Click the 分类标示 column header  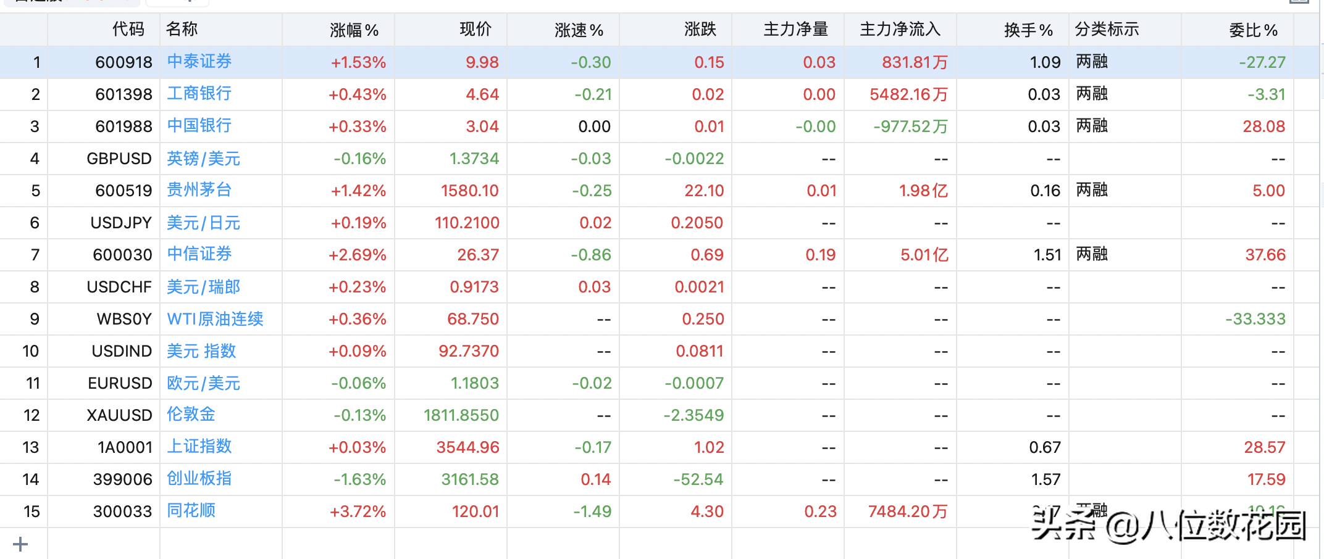(x=1107, y=30)
